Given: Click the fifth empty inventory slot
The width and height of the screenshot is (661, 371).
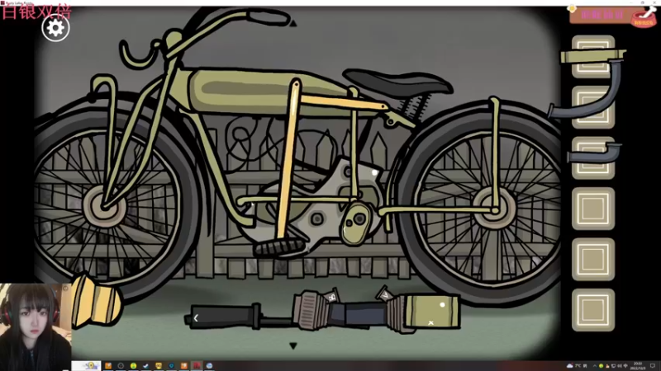Looking at the screenshot, I should 593,259.
